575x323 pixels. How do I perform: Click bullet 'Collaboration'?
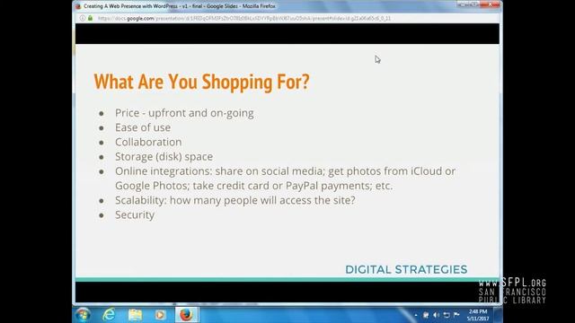click(148, 142)
